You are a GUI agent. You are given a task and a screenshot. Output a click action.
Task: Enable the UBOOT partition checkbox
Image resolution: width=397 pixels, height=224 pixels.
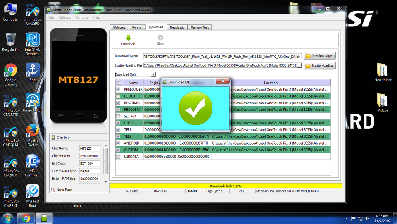point(118,96)
